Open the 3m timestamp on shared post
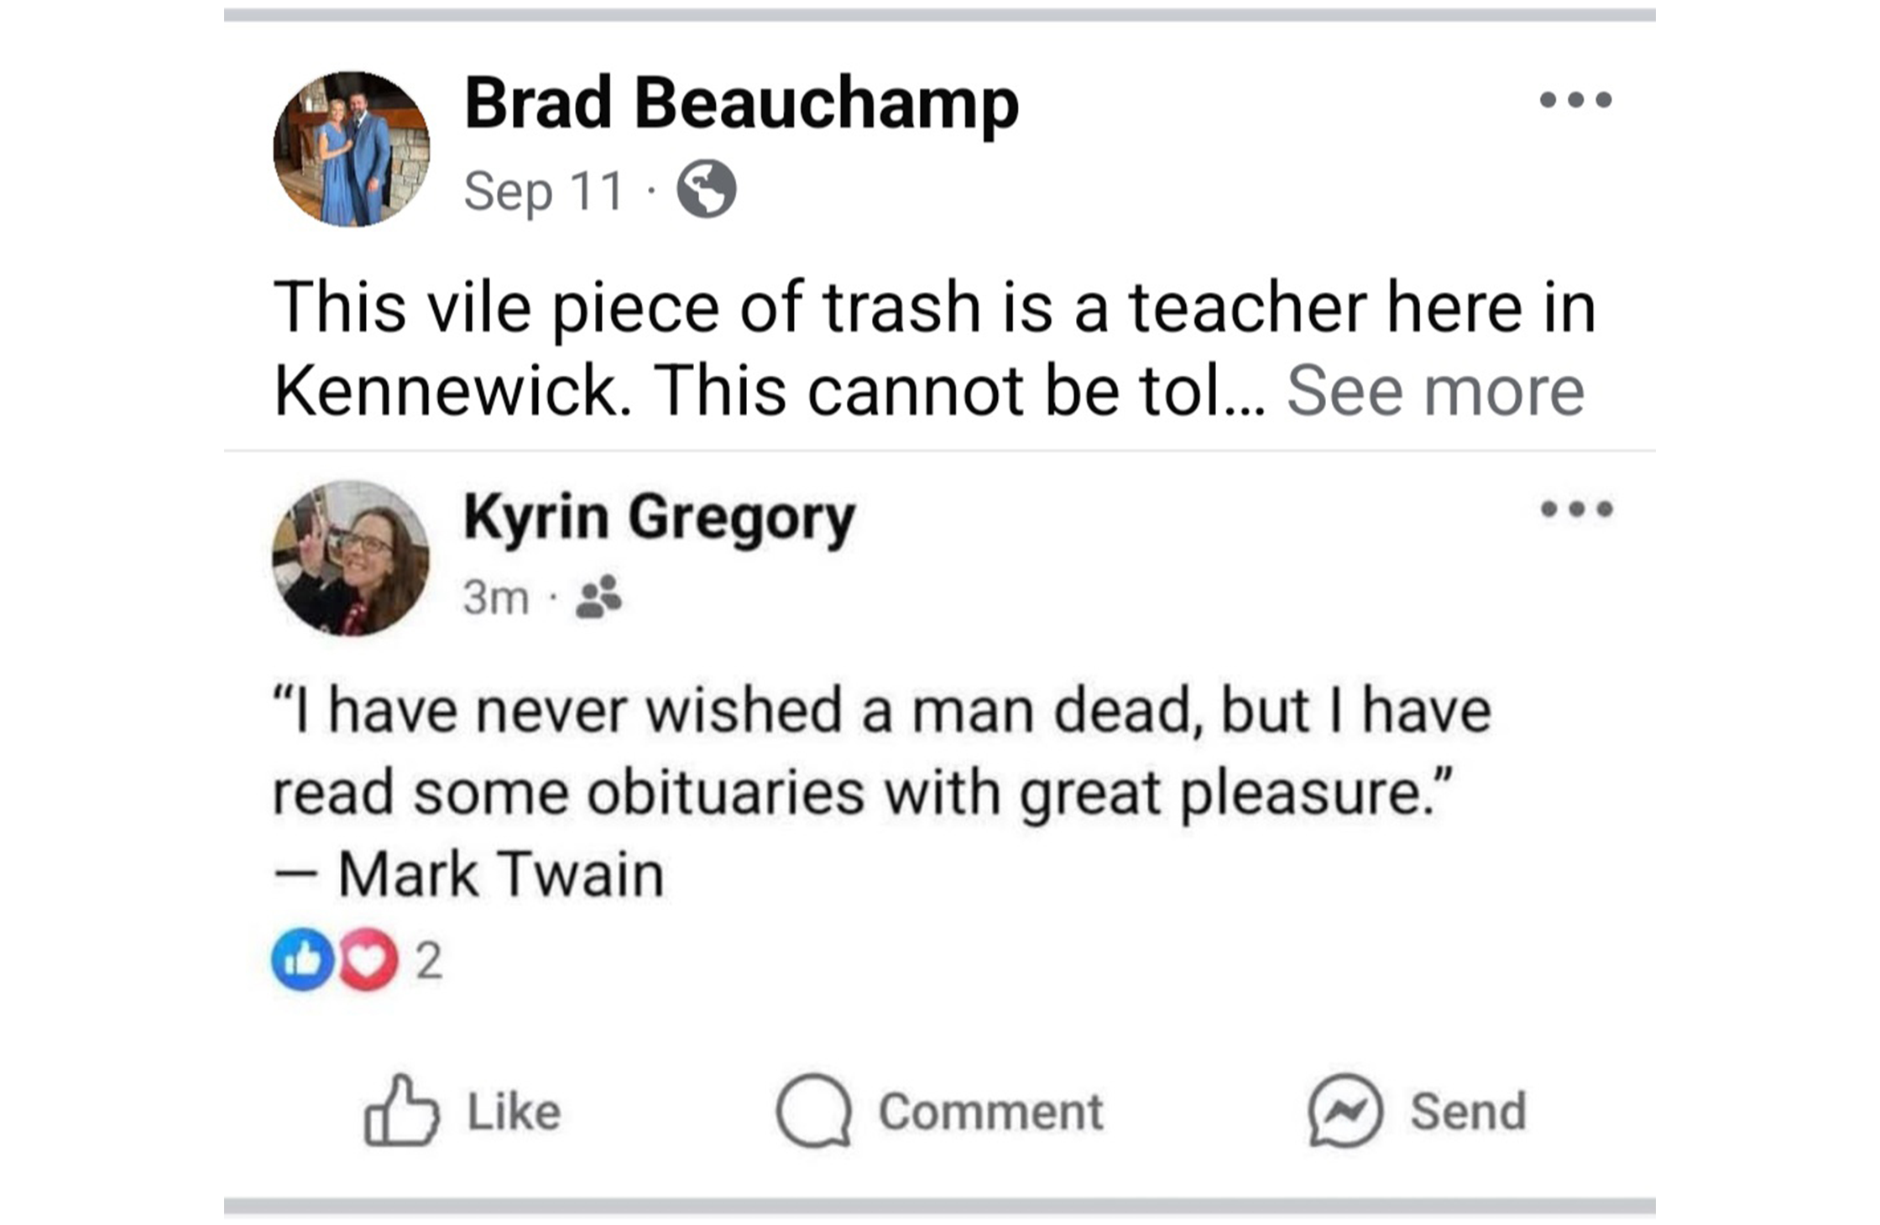The width and height of the screenshot is (1880, 1225). pyautogui.click(x=496, y=597)
